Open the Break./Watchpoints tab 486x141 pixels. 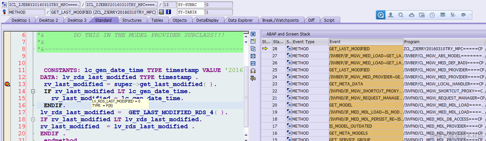click(281, 20)
